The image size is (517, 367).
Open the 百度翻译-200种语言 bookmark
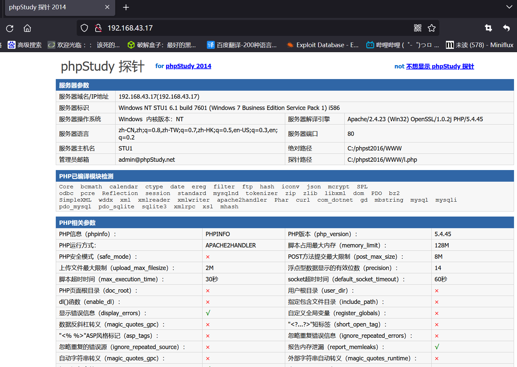coord(242,45)
